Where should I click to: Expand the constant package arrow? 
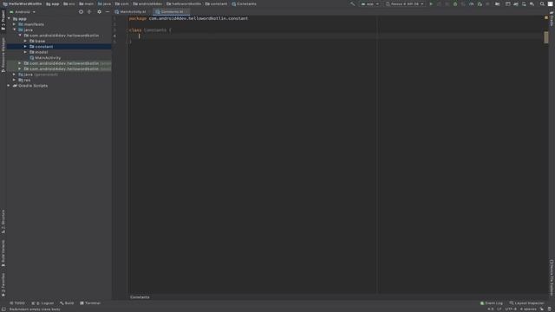[25, 46]
